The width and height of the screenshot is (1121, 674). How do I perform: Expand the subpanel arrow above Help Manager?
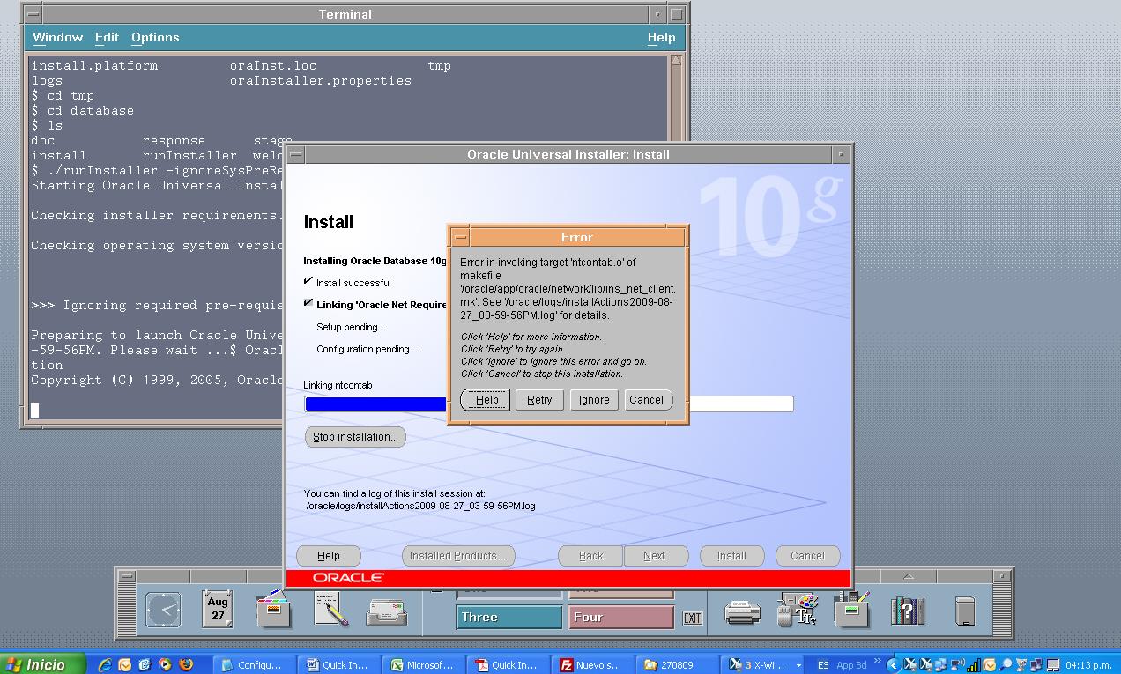(908, 576)
